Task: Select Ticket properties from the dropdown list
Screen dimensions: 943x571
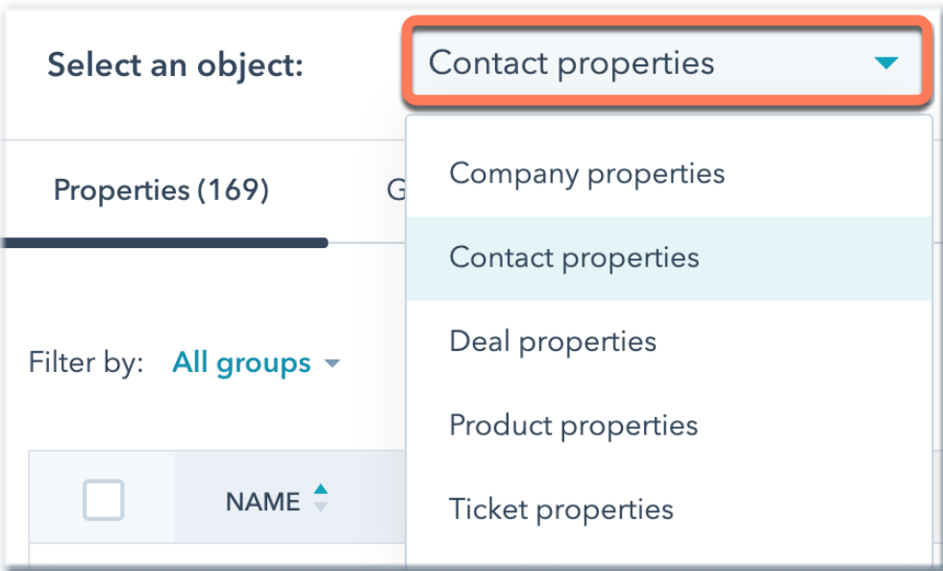Action: point(561,509)
